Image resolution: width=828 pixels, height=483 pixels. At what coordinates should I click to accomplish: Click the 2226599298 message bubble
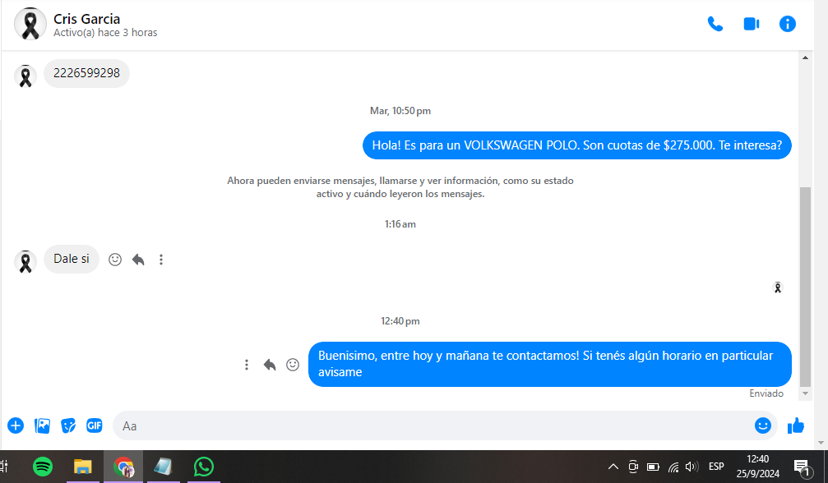pyautogui.click(x=86, y=73)
